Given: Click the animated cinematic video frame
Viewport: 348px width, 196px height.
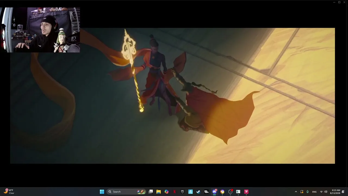Looking at the screenshot, I should (x=173, y=96).
